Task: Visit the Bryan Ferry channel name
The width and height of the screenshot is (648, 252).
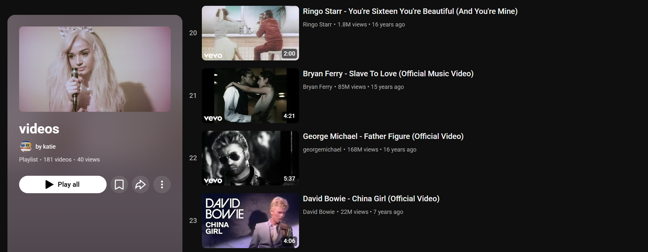Action: point(318,87)
